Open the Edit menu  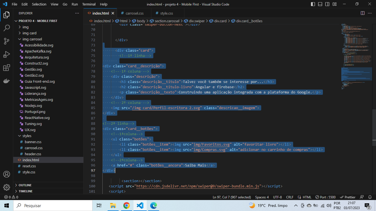tap(24, 4)
